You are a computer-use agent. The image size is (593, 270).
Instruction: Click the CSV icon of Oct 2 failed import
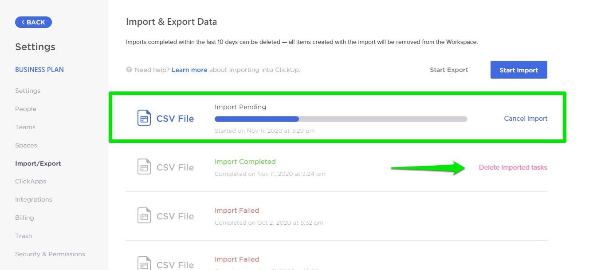tap(144, 216)
